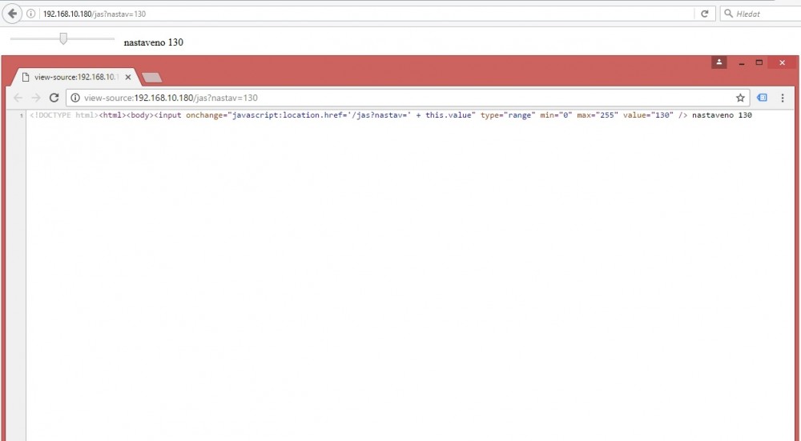Click Chrome grayed-out forward arrow
The height and width of the screenshot is (441, 801).
[36, 98]
